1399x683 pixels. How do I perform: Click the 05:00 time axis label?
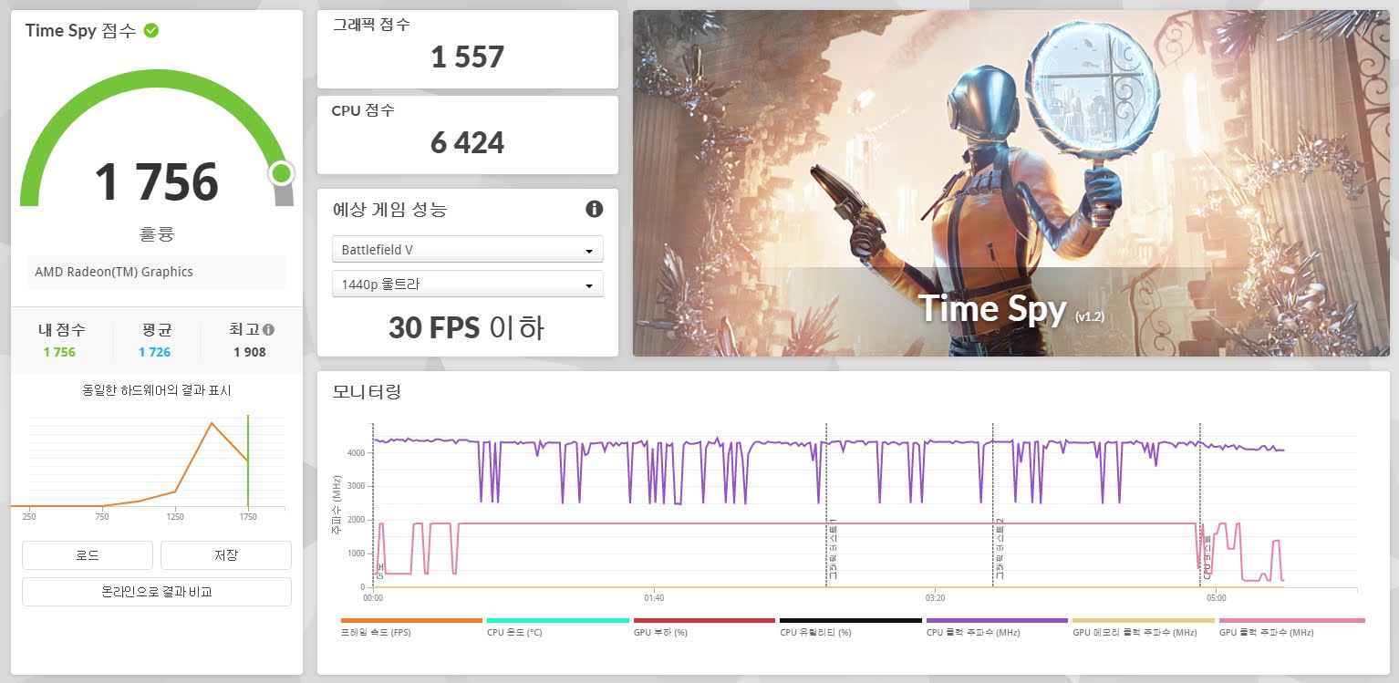pyautogui.click(x=1216, y=599)
